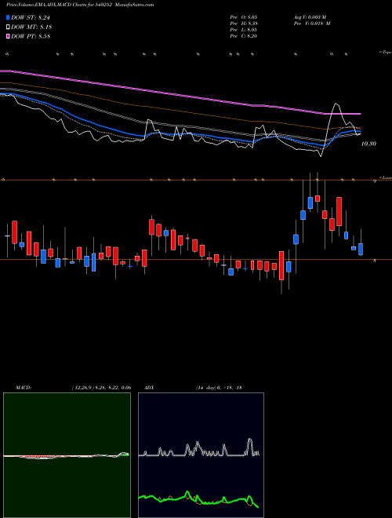Click the MACD panel title

(x=24, y=388)
